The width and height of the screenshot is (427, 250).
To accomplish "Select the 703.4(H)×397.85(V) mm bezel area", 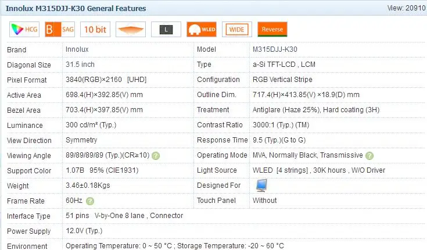I will pos(104,110).
